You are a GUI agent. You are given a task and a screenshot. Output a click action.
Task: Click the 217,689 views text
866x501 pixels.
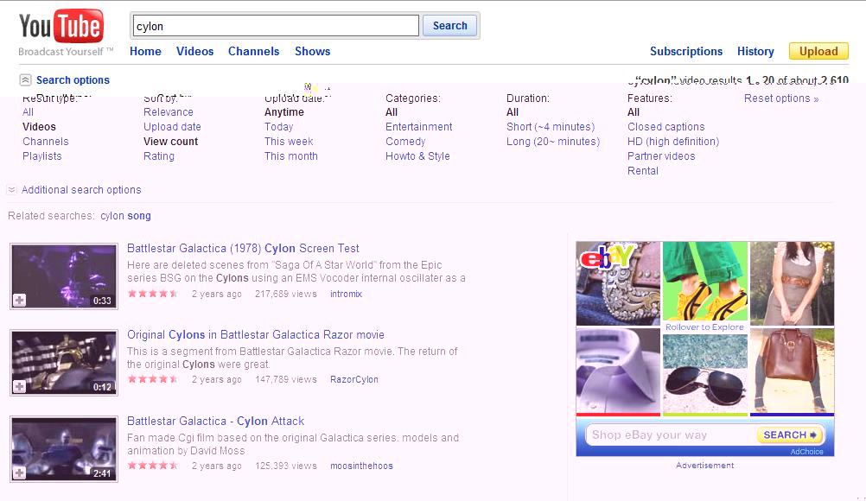tap(285, 294)
